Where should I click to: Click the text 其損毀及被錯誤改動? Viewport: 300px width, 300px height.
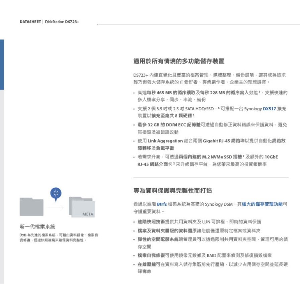point(158,132)
